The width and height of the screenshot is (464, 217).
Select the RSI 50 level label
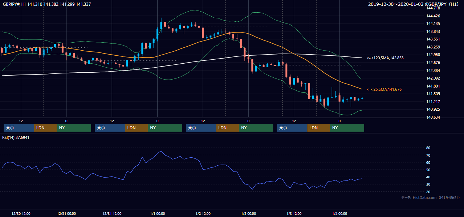(428, 170)
